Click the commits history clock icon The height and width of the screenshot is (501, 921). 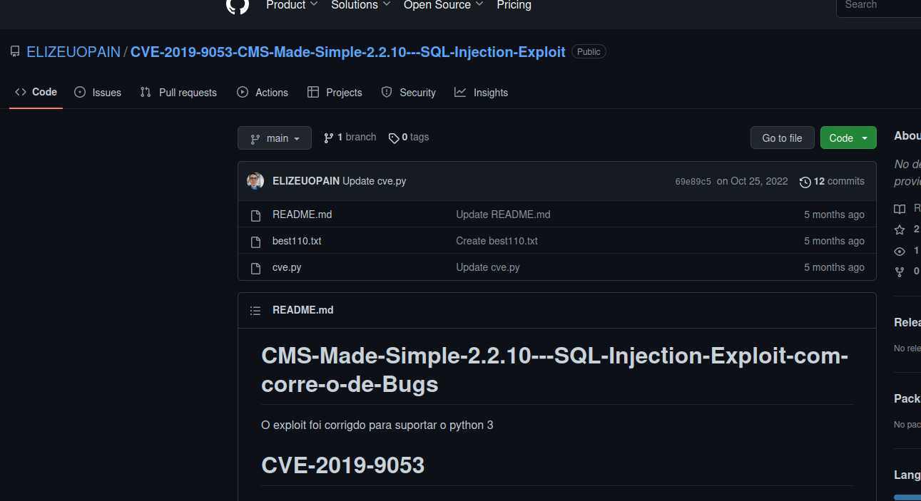[x=805, y=182]
